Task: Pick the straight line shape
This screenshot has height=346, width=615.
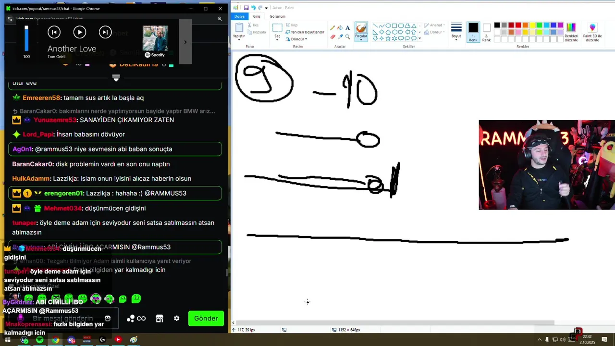Action: pyautogui.click(x=376, y=26)
